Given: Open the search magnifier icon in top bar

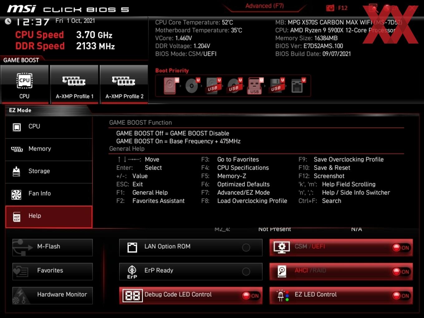Looking at the screenshot, I should [373, 8].
